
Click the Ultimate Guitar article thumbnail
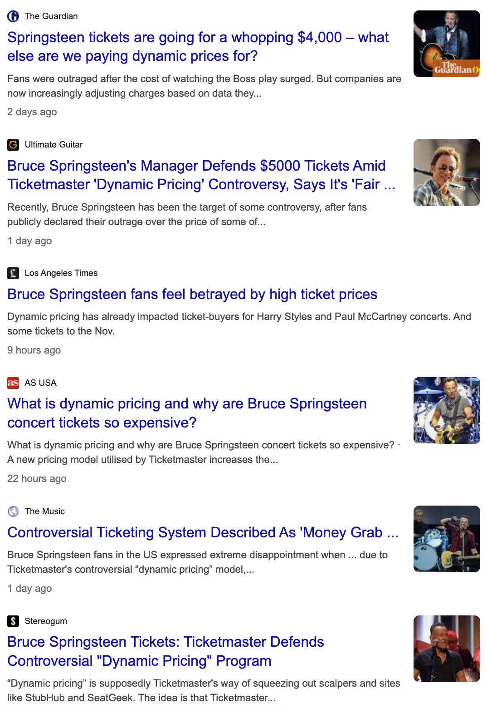click(x=447, y=172)
